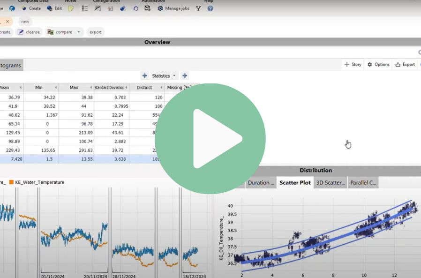Click the orange KE_Water_Temperature legend swatch

[x=11, y=182]
